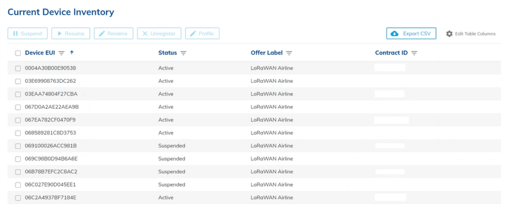Screen dimensions: 505x204
Task: Tick the checkbox for device 06C2A4937BF7184E
Action: tap(18, 198)
